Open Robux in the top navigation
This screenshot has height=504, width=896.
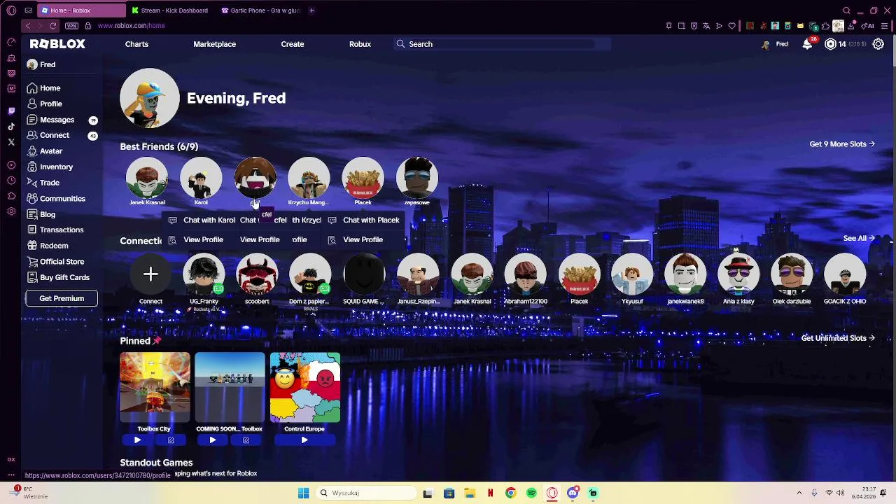click(x=360, y=44)
